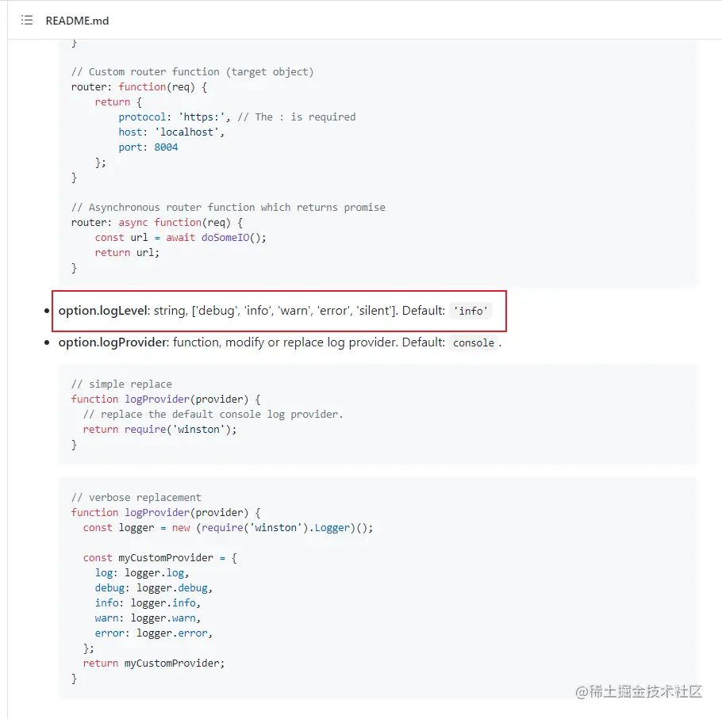The width and height of the screenshot is (722, 719).
Task: Click the README.md file title
Action: (x=77, y=21)
